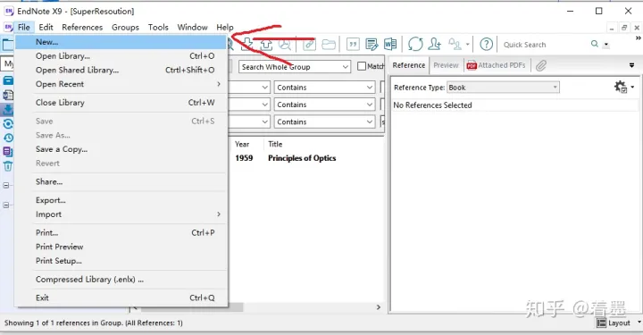The image size is (643, 335).
Task: Choose New... from the File menu
Action: [x=121, y=42]
